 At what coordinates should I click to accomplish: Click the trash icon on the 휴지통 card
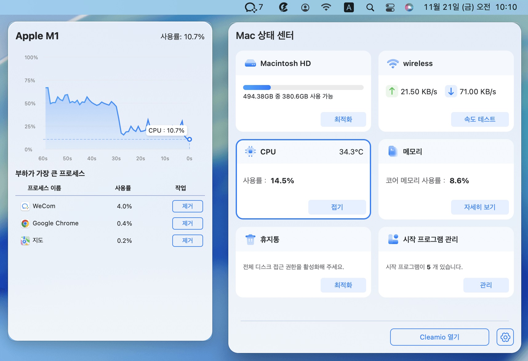(250, 239)
